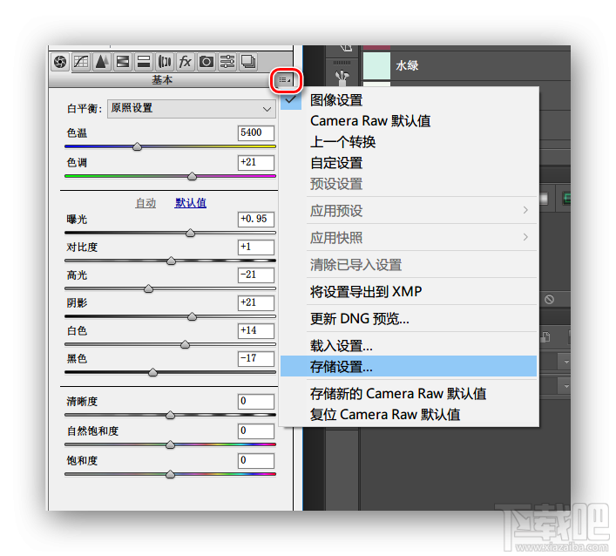Select the checked Image Settings menu item
Screen dimensions: 616x556
pyautogui.click(x=409, y=100)
